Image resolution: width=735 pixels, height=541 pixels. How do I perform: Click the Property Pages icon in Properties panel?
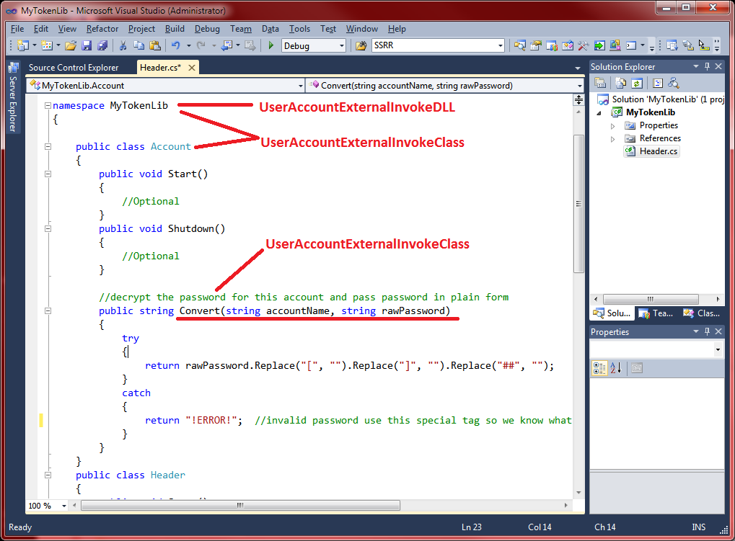click(x=637, y=368)
